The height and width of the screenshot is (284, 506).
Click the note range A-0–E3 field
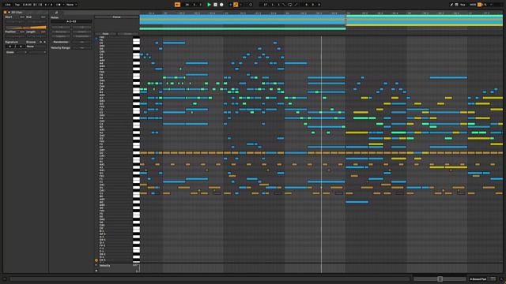(71, 21)
